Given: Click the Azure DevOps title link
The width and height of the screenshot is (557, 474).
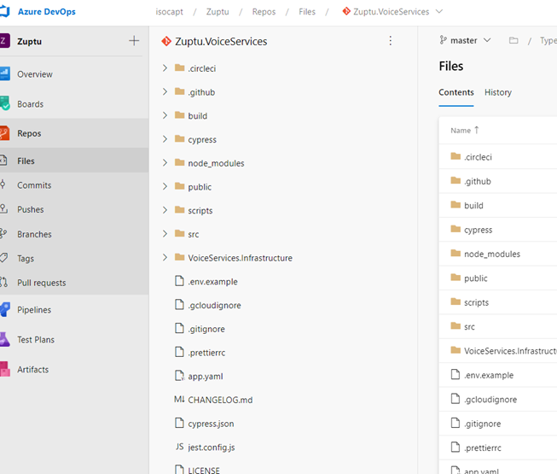Looking at the screenshot, I should pyautogui.click(x=47, y=12).
